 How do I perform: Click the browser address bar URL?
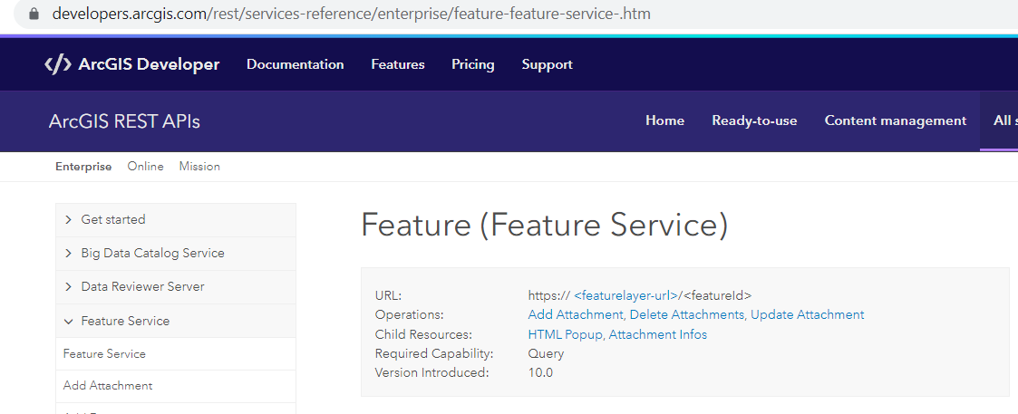point(351,13)
